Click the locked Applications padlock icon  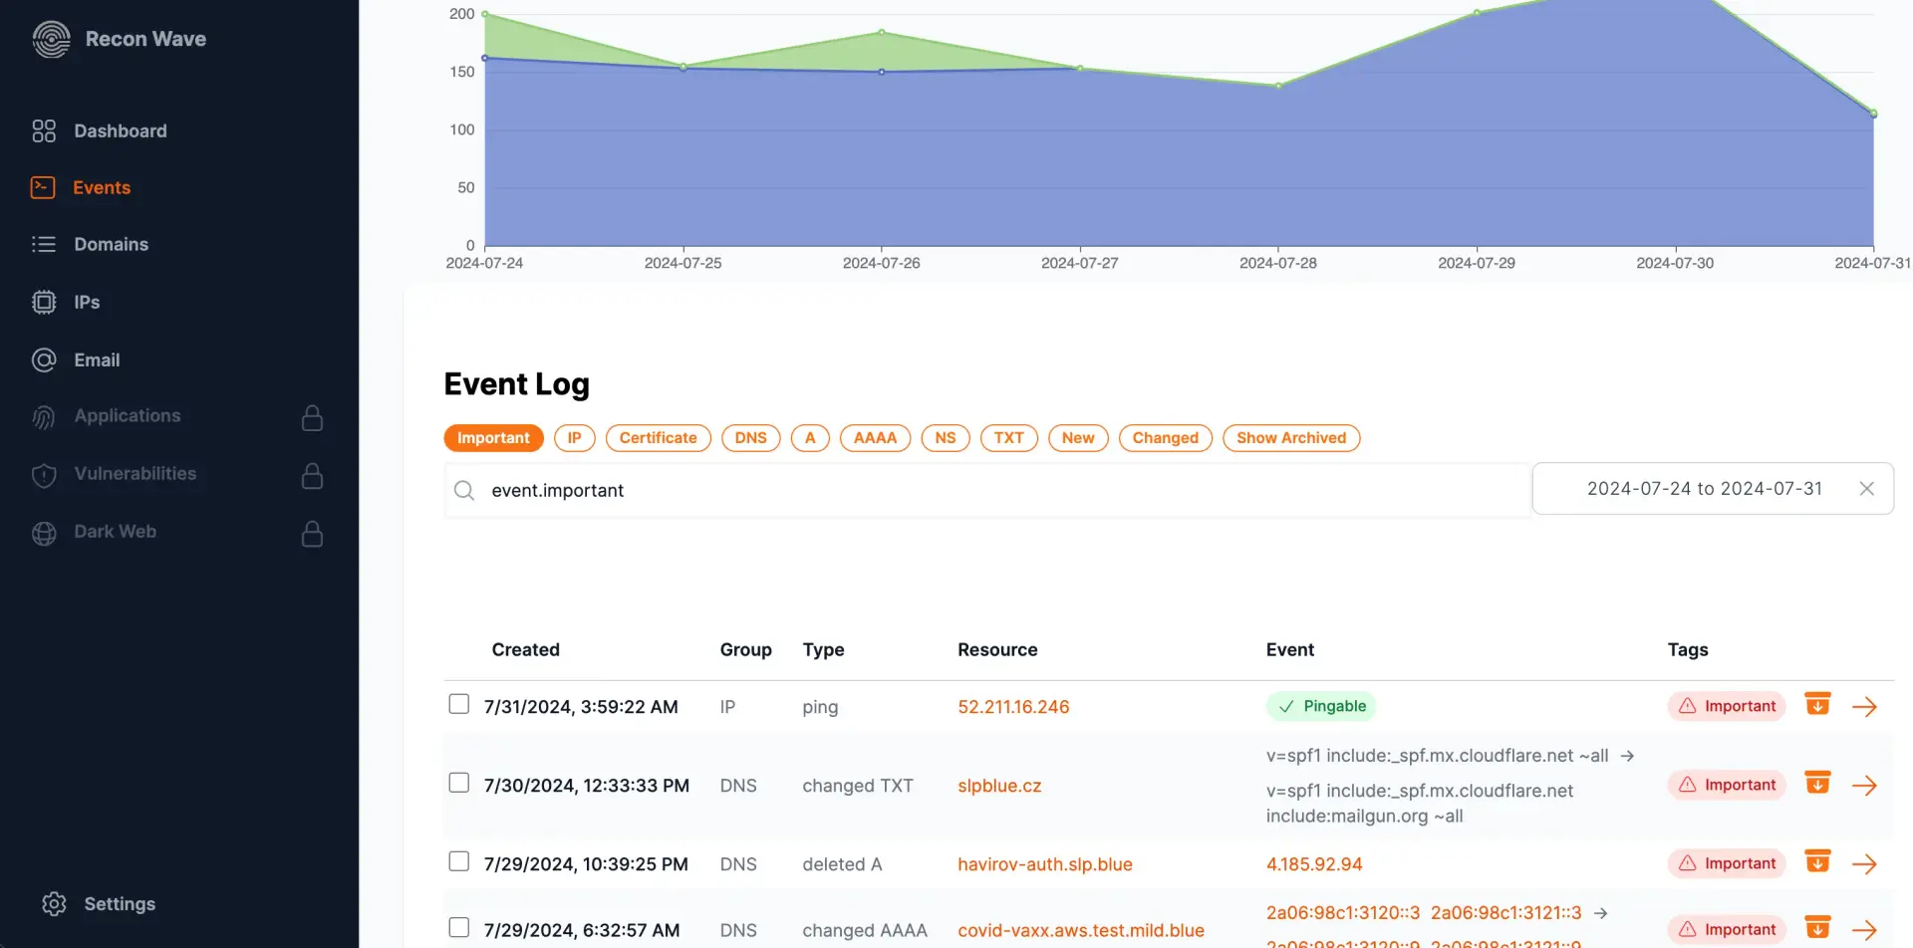click(x=312, y=417)
